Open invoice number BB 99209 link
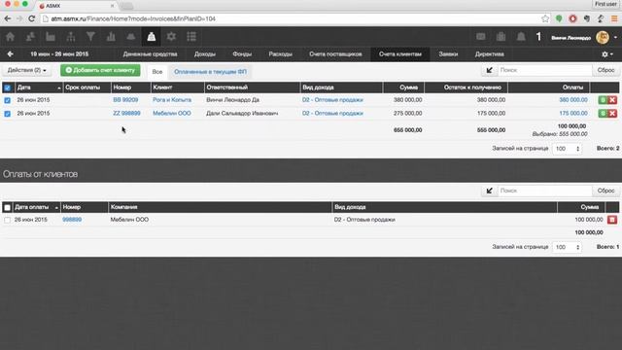622x350 pixels. pos(125,100)
